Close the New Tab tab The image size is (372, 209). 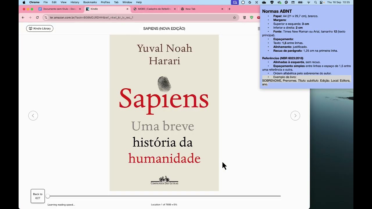coord(222,9)
